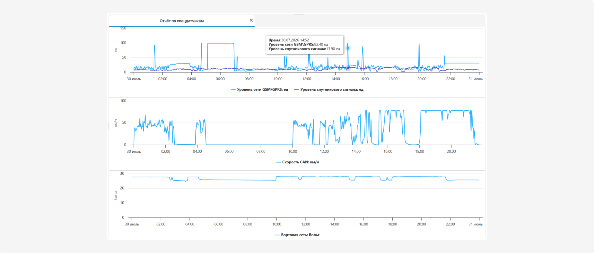Select the Отчёт по спецдатчикам tab
The height and width of the screenshot is (253, 594).
tap(182, 21)
